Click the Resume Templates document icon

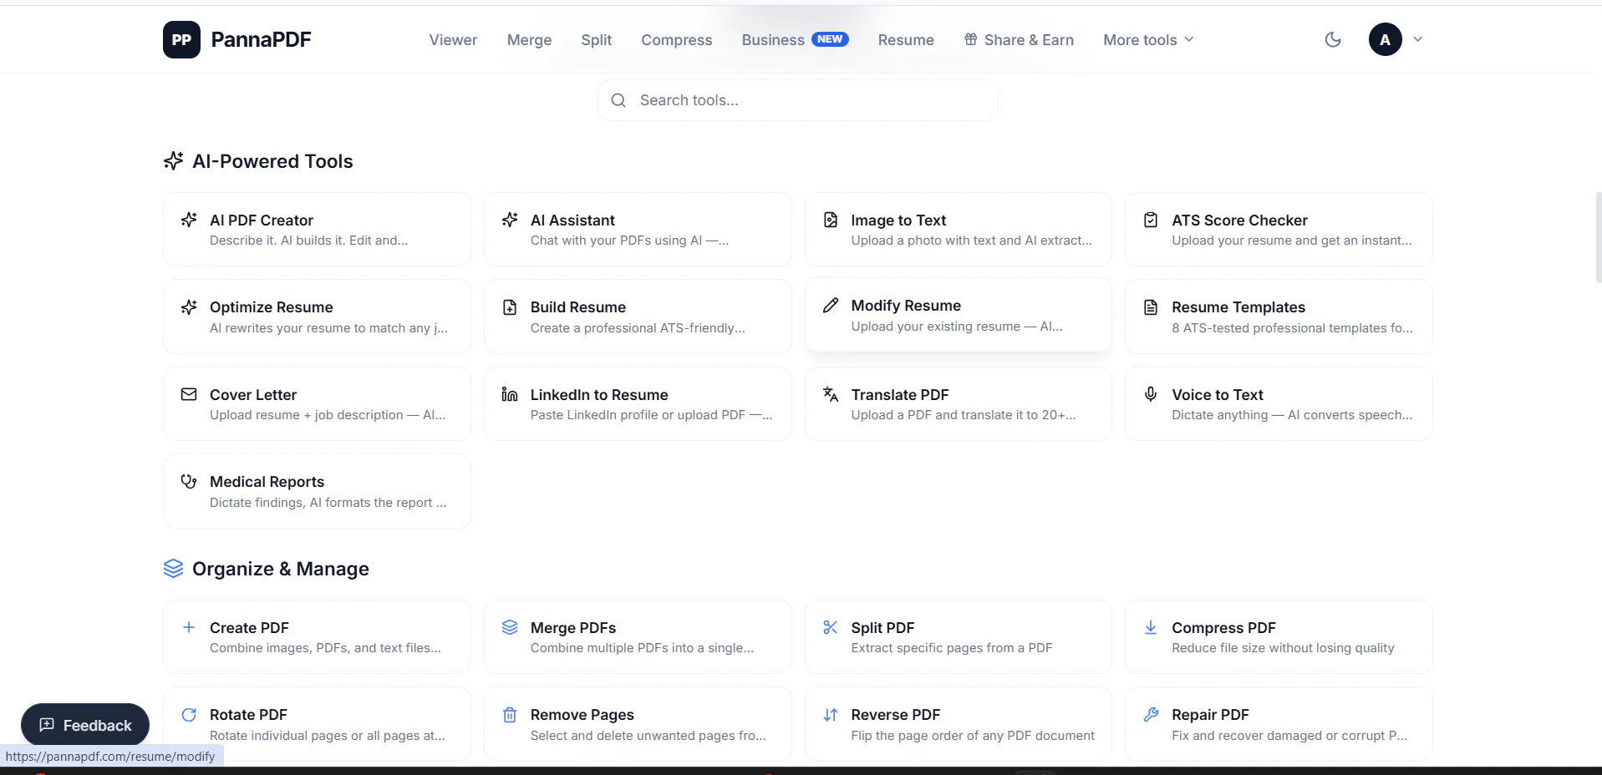[x=1151, y=306]
